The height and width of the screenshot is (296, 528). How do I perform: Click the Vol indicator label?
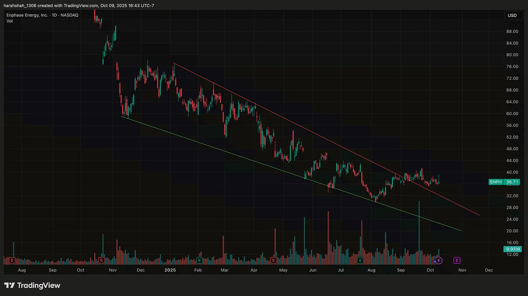point(10,21)
